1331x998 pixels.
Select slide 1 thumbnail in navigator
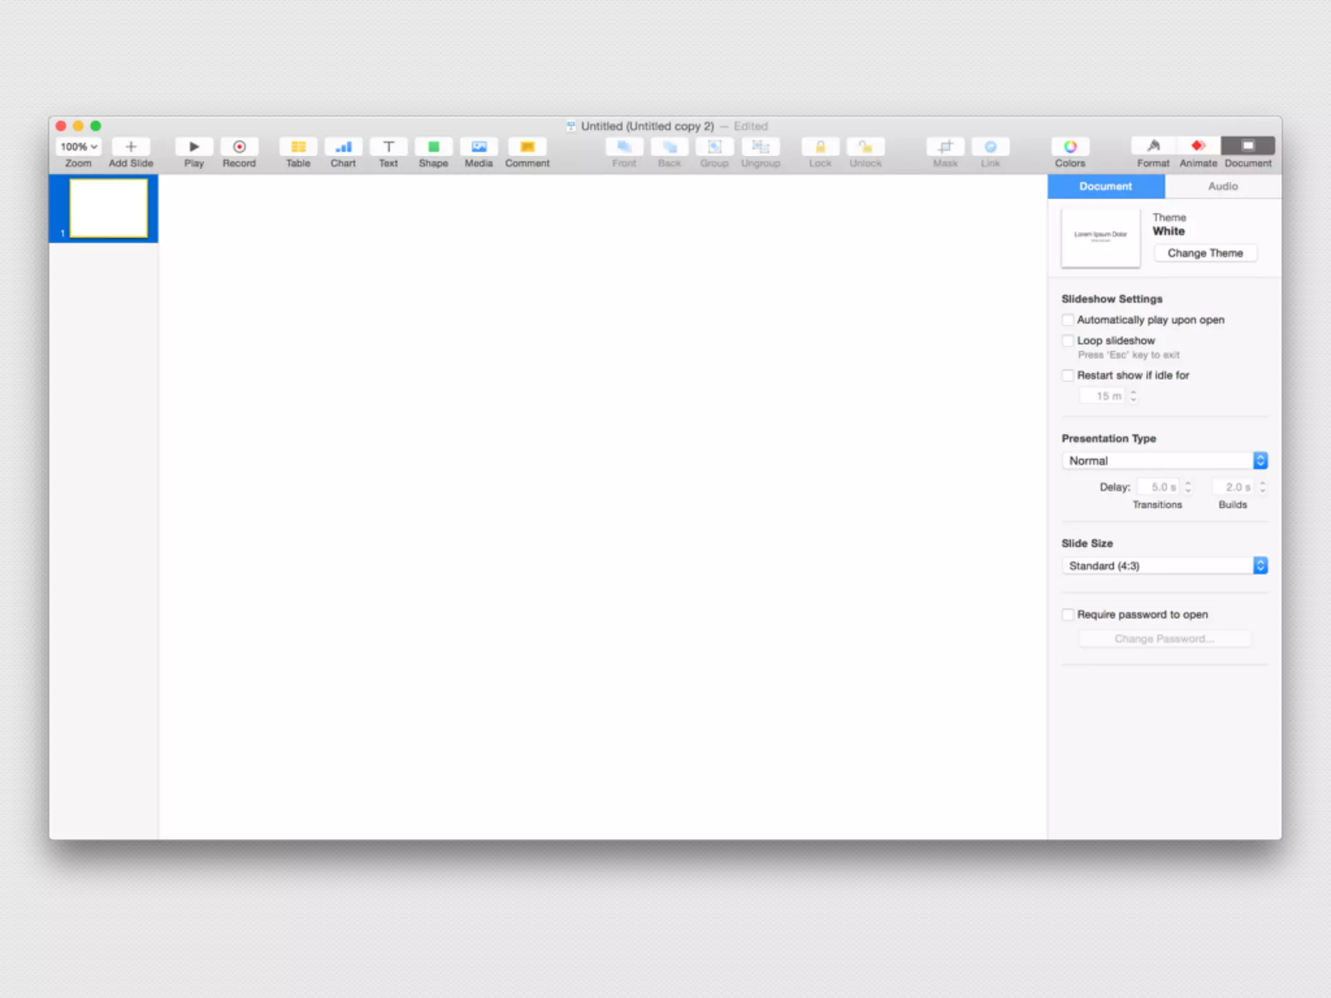(109, 208)
